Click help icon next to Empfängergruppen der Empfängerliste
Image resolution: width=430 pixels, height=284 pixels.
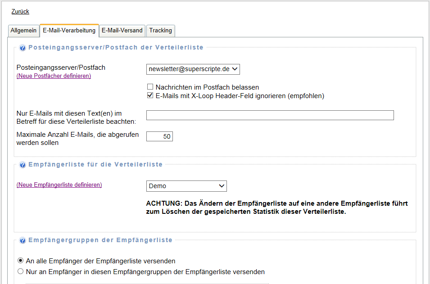[23, 240]
